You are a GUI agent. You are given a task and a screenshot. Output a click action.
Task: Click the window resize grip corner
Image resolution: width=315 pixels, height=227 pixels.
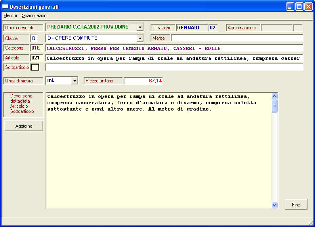pos(311,223)
